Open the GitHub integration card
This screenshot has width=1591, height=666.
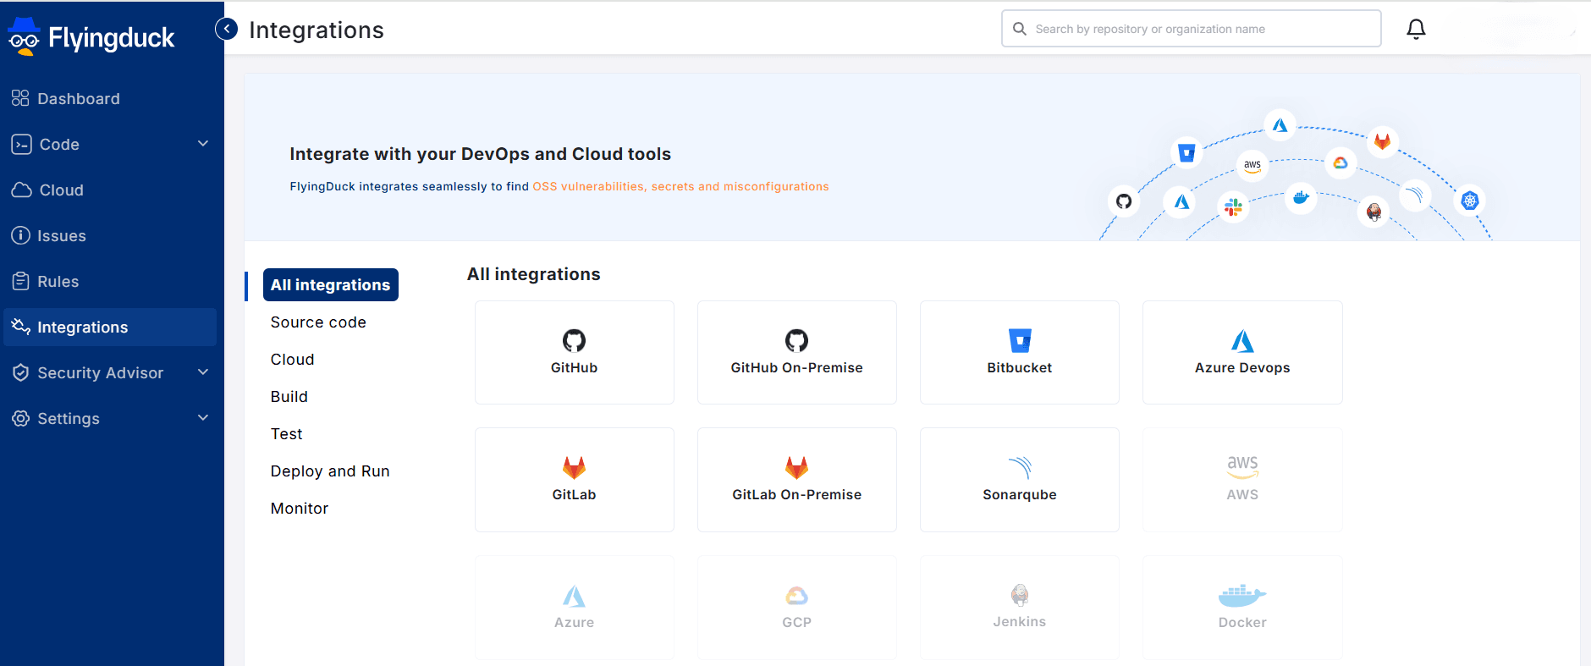point(575,352)
